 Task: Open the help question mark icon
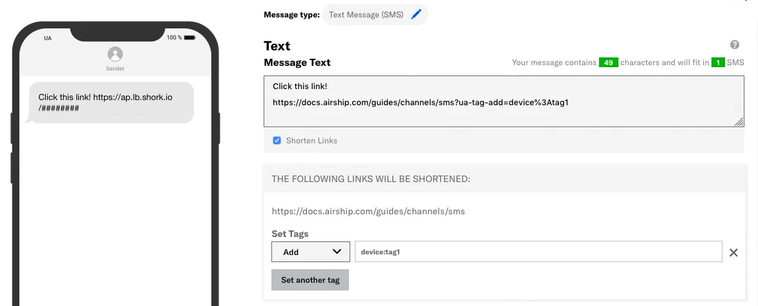(735, 45)
